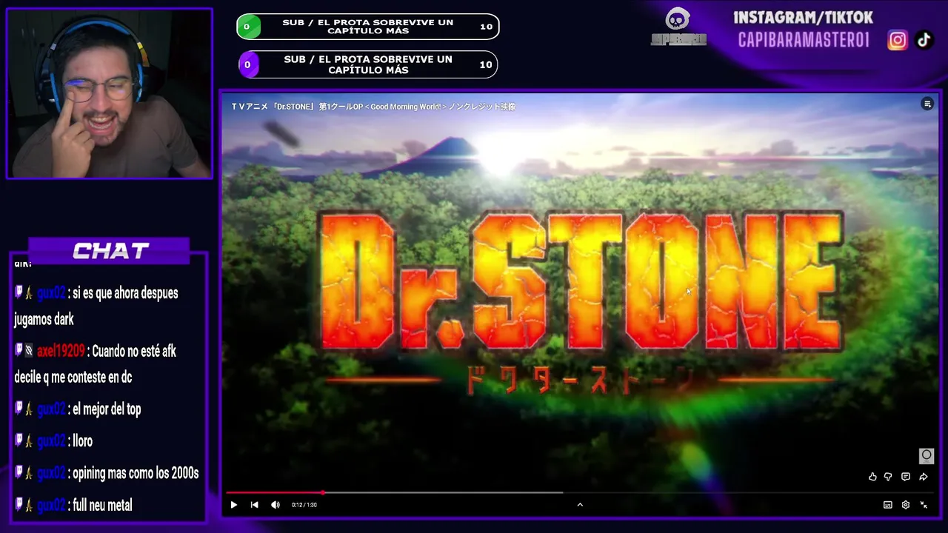Click the TikTok icon in overlay
The height and width of the screenshot is (533, 948).
pos(924,41)
